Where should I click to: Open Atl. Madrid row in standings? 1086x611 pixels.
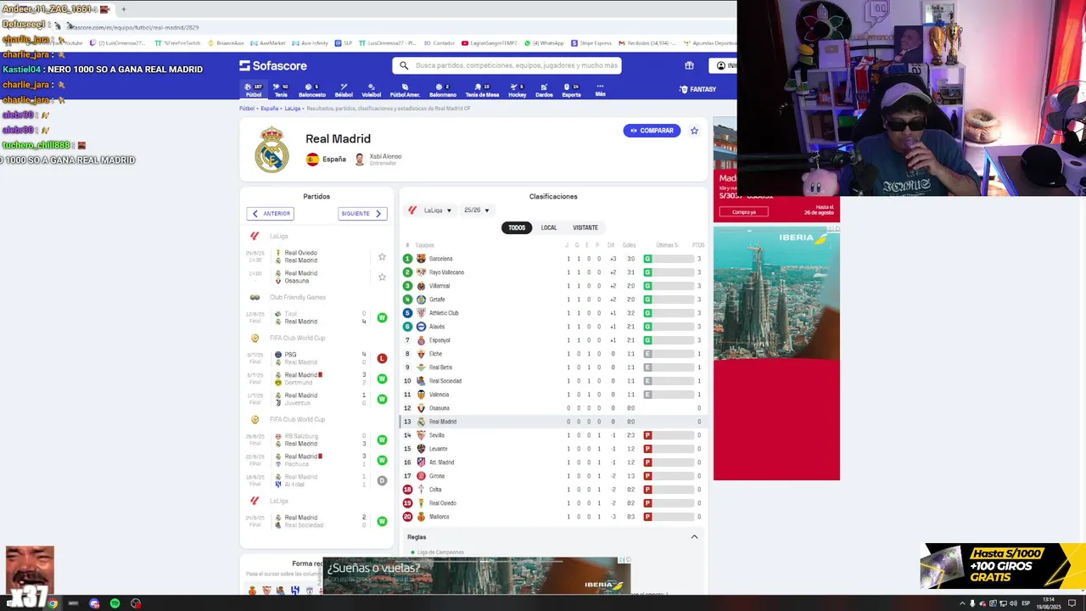point(553,462)
